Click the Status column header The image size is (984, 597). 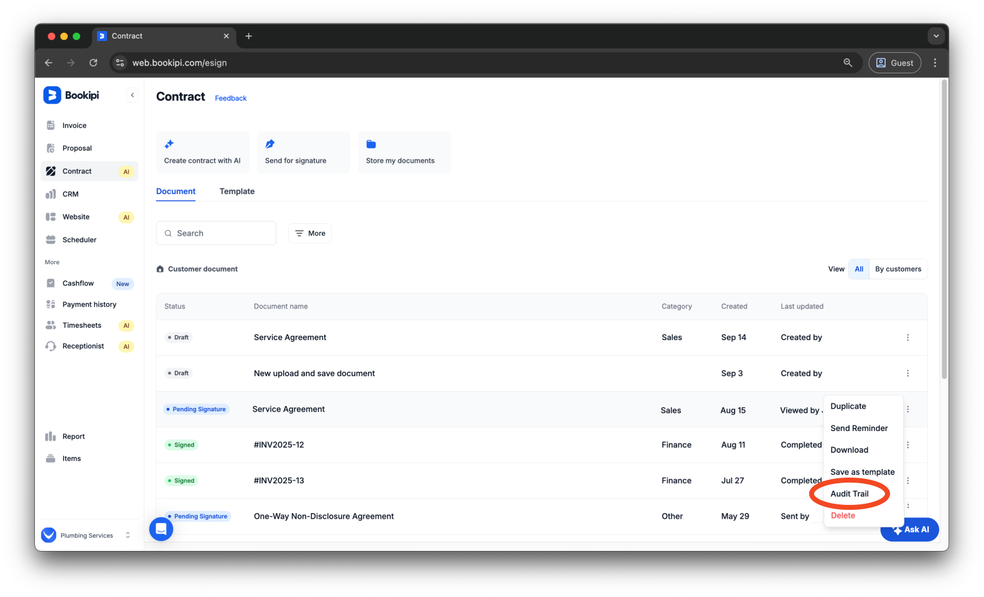(175, 307)
